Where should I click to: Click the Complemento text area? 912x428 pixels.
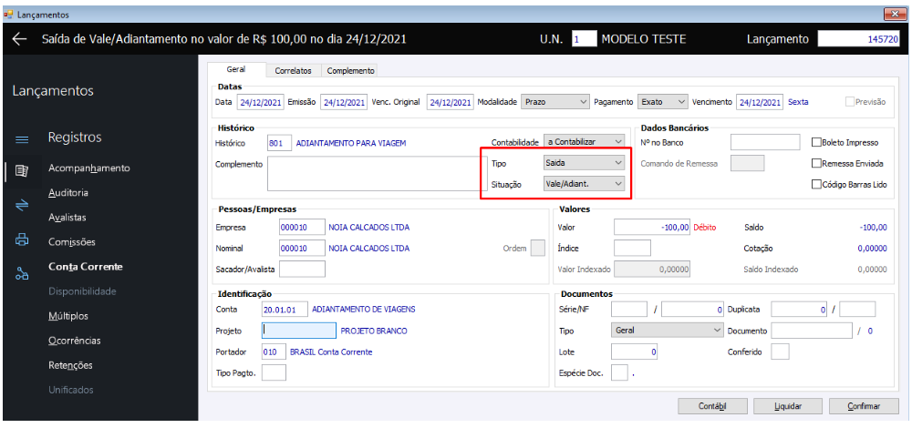click(378, 174)
